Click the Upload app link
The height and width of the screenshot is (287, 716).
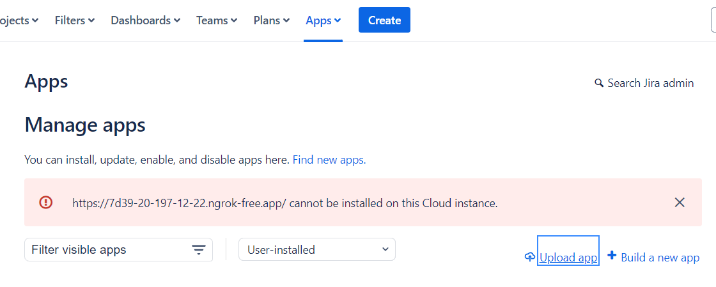click(x=568, y=258)
